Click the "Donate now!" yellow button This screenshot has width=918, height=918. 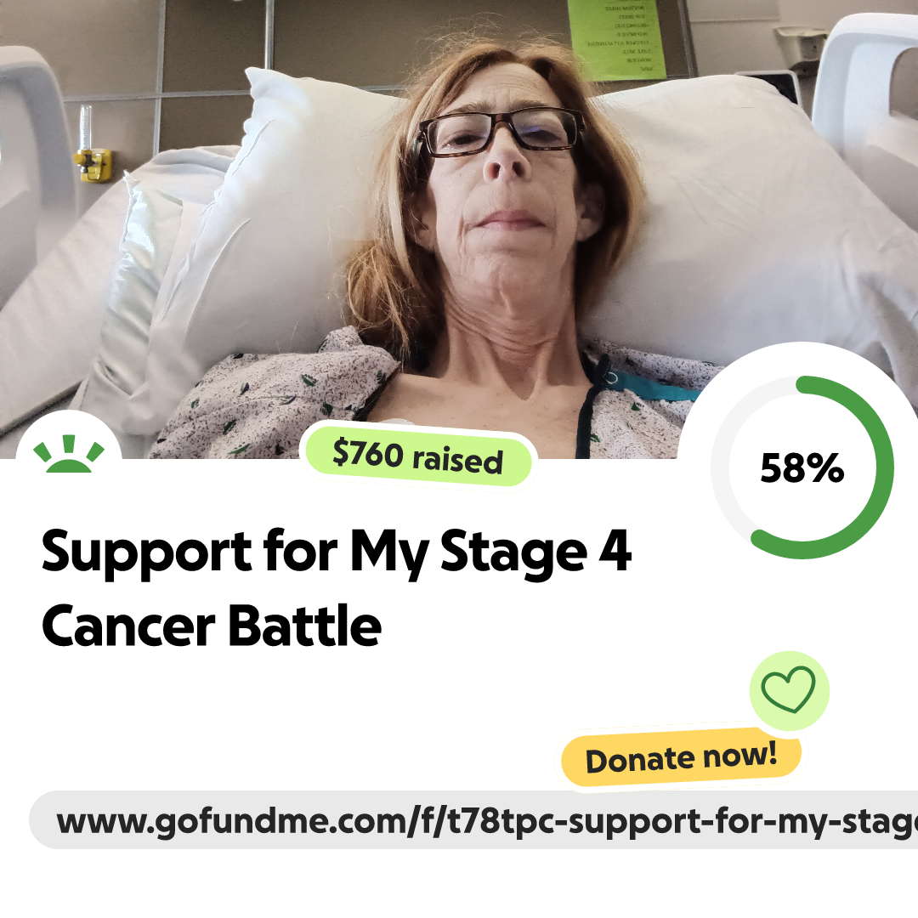[681, 757]
